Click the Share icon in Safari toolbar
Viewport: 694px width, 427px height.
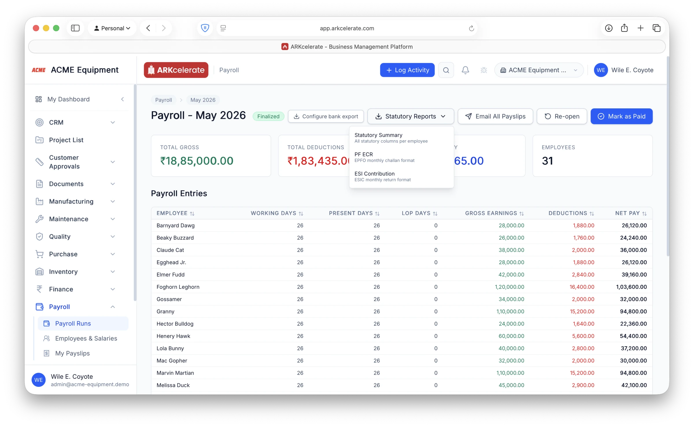[624, 28]
